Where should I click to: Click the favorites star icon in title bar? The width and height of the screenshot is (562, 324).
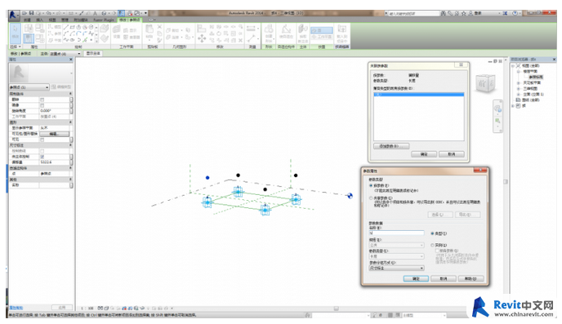(x=464, y=13)
